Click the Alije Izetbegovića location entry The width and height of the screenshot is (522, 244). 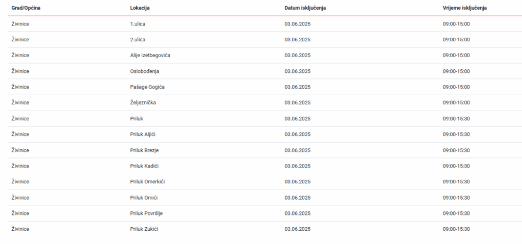click(150, 56)
